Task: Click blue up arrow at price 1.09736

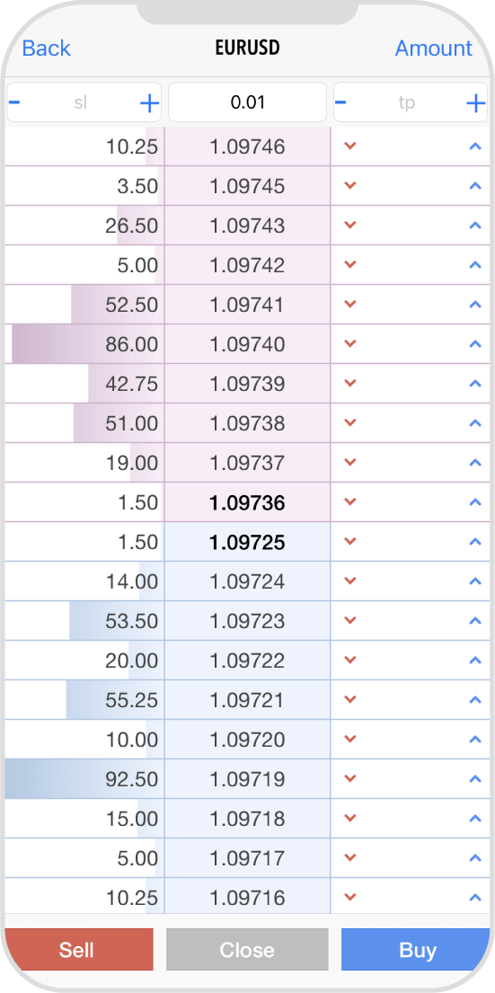Action: pos(475,502)
